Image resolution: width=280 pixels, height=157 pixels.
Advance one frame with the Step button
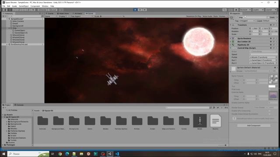coord(145,10)
